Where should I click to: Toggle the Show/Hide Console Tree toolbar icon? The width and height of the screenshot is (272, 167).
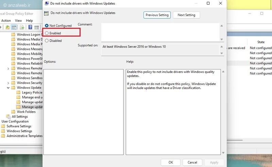pyautogui.click(x=14, y=27)
